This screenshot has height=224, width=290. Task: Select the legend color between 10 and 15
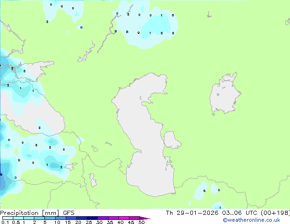[x=60, y=218]
